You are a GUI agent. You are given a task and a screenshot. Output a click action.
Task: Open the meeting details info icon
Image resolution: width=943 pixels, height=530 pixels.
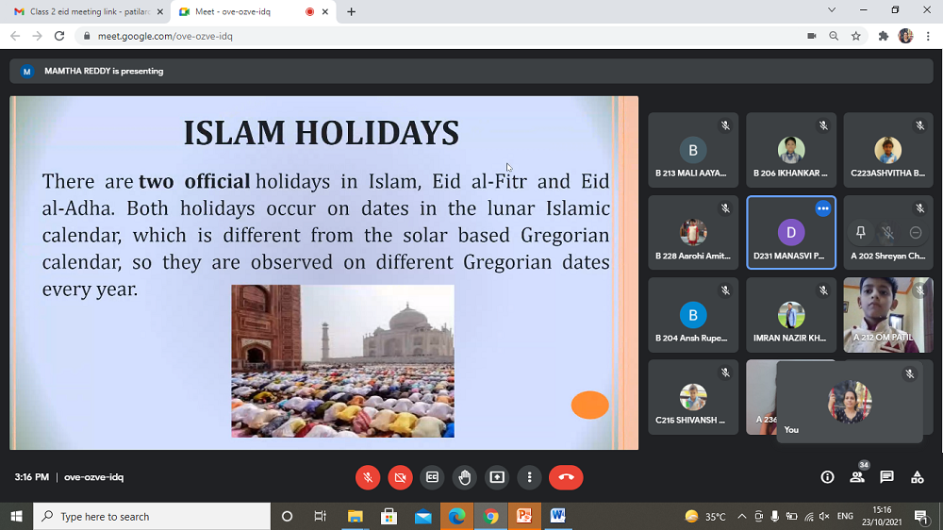point(827,477)
